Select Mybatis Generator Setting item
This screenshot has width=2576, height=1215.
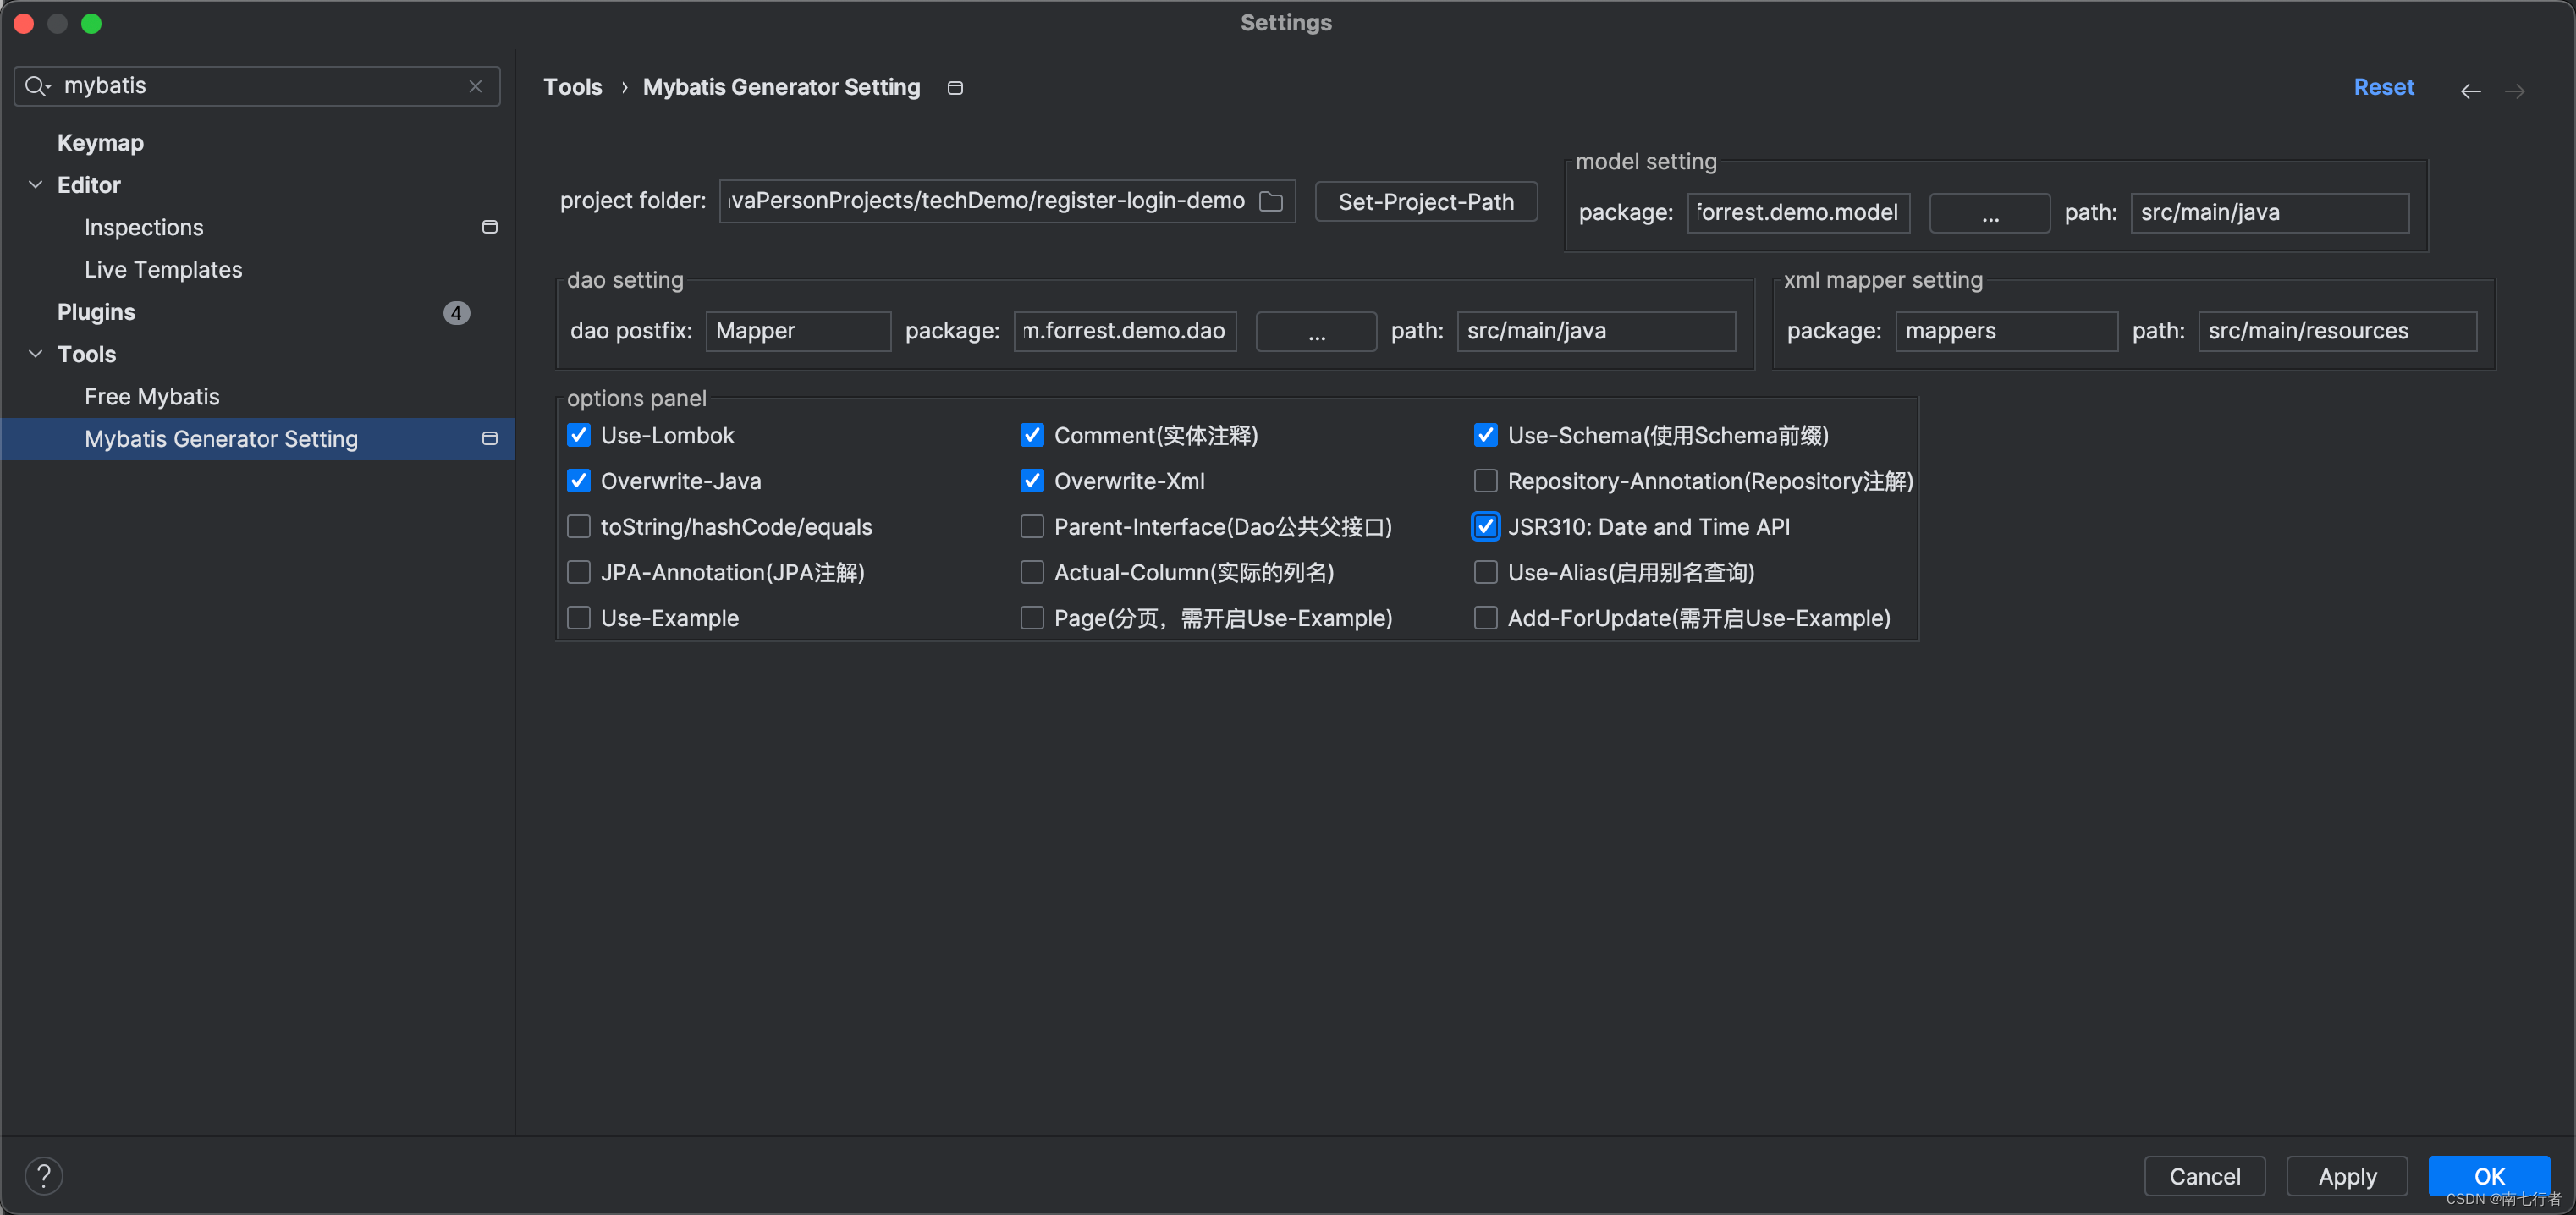pos(258,439)
